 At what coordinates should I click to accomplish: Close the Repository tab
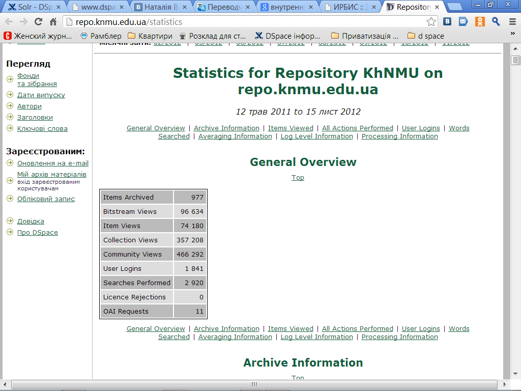tap(437, 7)
